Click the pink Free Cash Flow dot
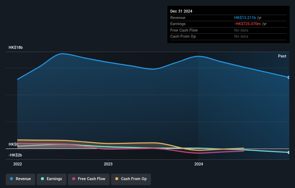This screenshot has height=188, width=295. 74,179
